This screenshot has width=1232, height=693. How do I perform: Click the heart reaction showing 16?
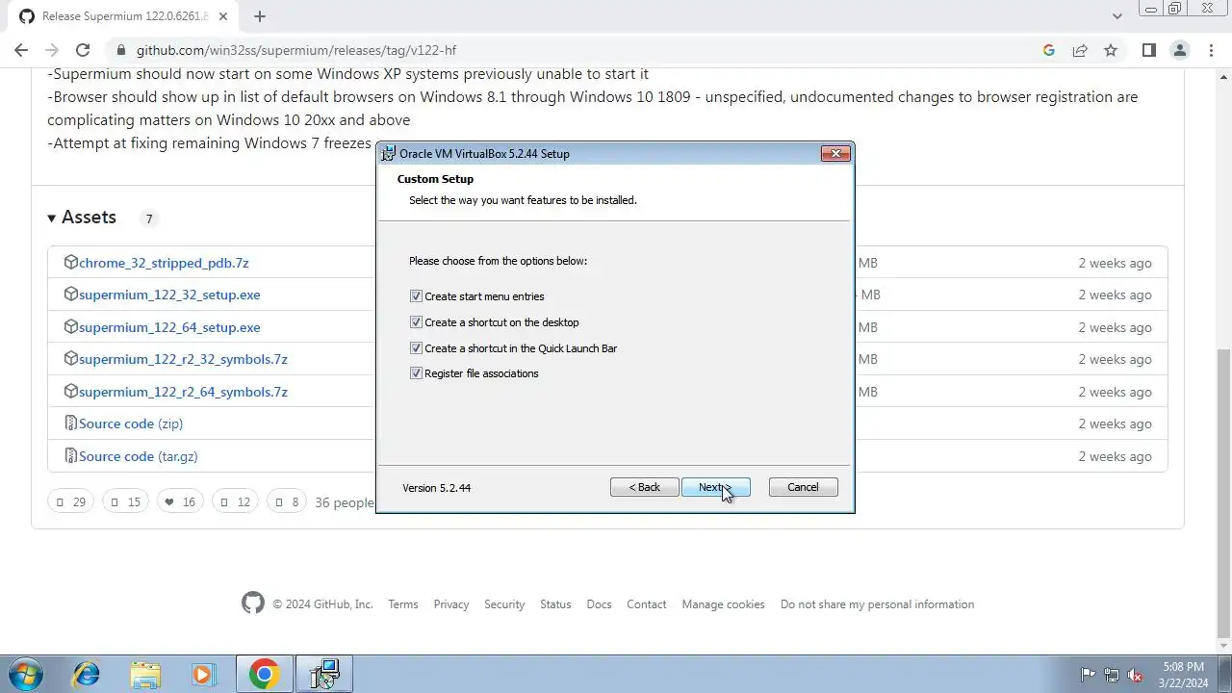click(x=179, y=501)
